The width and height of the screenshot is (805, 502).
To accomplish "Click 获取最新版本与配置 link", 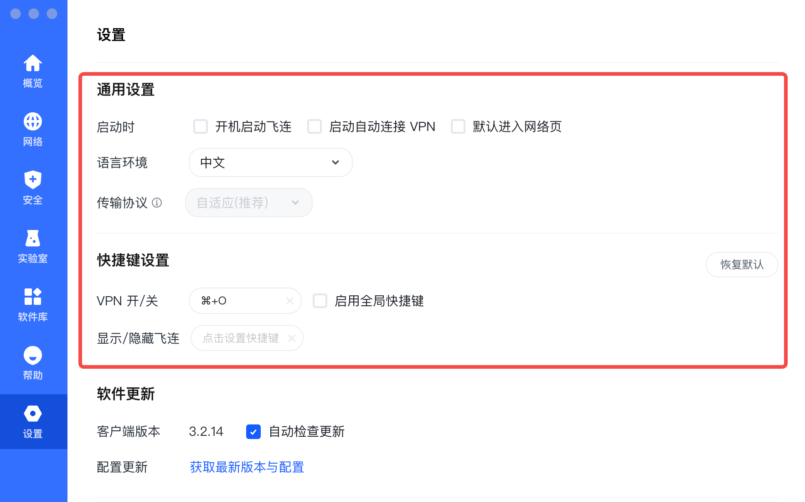I will [x=247, y=467].
